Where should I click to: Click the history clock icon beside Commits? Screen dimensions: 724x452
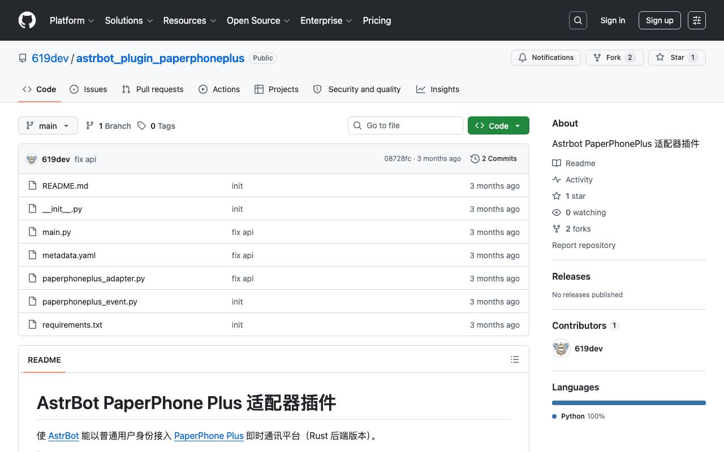475,159
